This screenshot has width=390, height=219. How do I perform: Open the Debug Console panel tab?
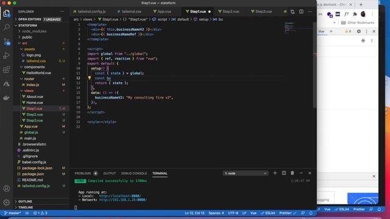coord(134,173)
